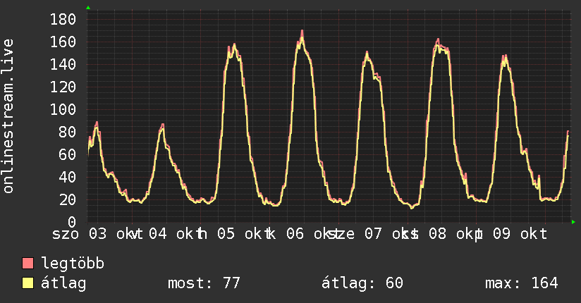
Task: Click the 03 okt peak near 85
Action: click(97, 123)
